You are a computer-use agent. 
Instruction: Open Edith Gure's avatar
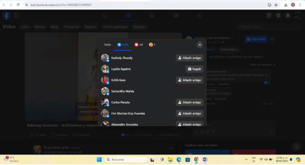pyautogui.click(x=105, y=80)
